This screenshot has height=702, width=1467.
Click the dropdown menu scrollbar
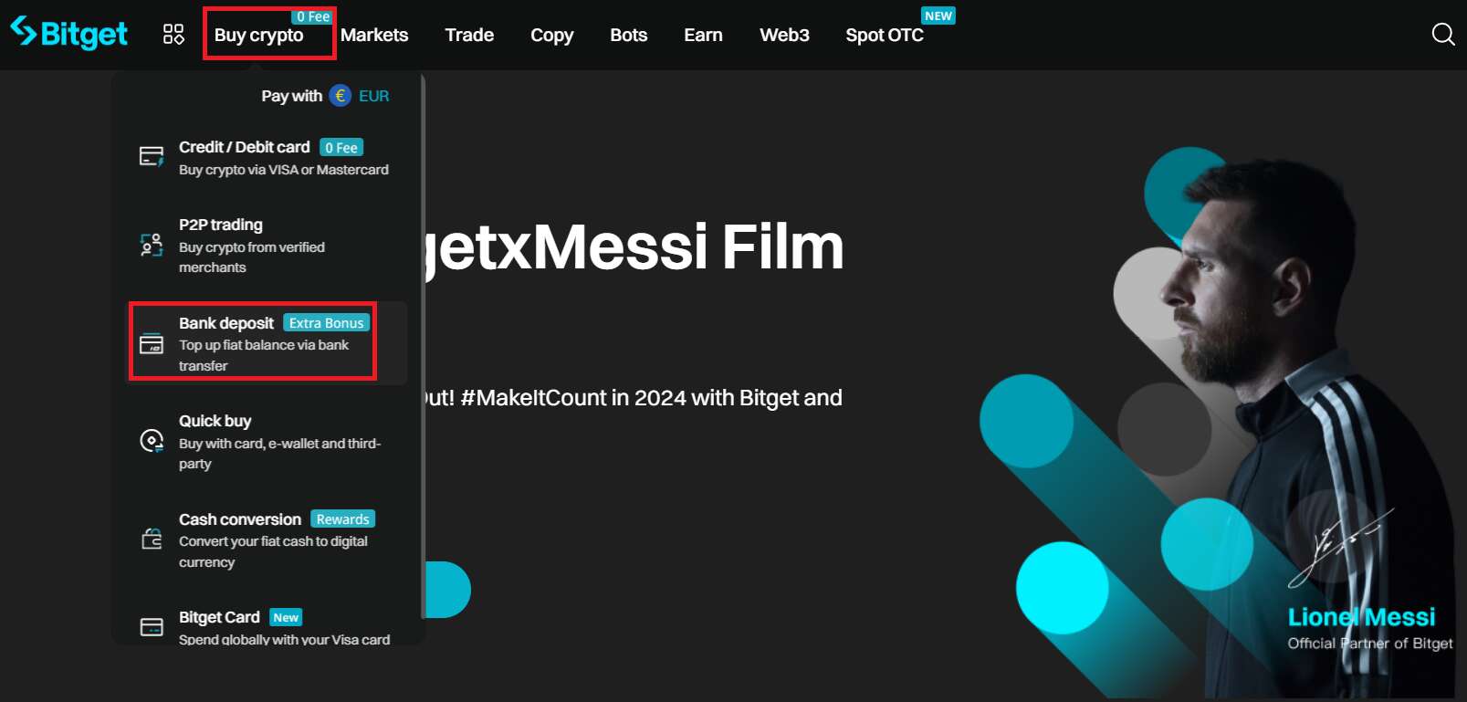pyautogui.click(x=423, y=347)
